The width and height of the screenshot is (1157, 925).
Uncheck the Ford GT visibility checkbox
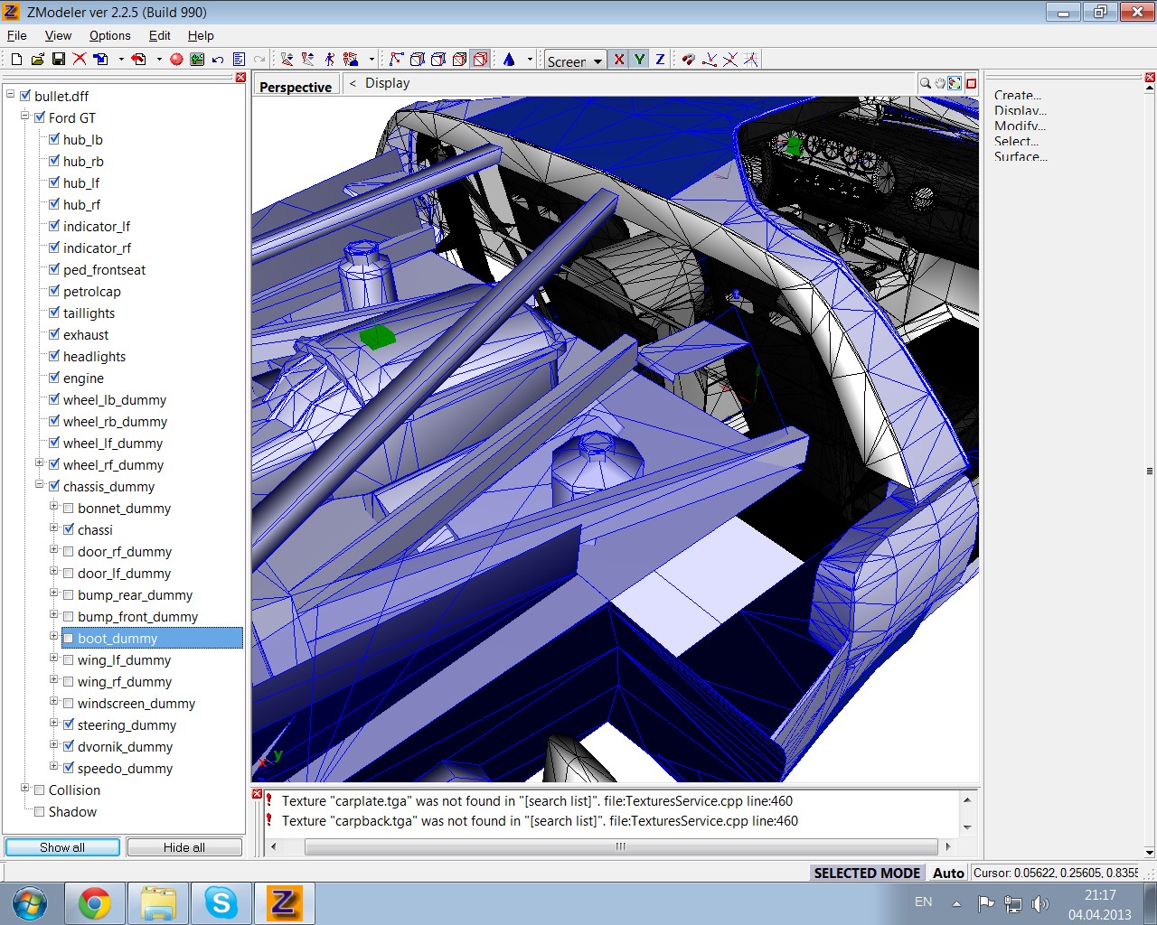(40, 117)
